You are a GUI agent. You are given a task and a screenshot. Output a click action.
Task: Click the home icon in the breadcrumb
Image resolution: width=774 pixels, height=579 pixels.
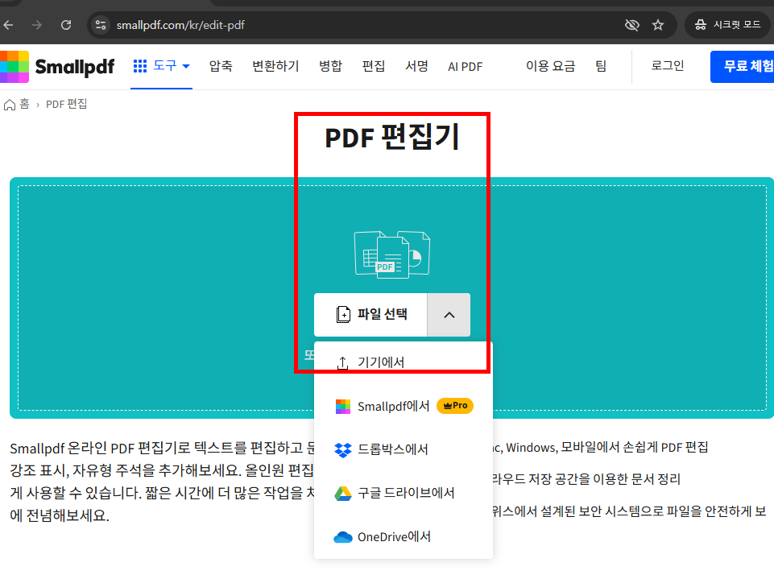8,104
